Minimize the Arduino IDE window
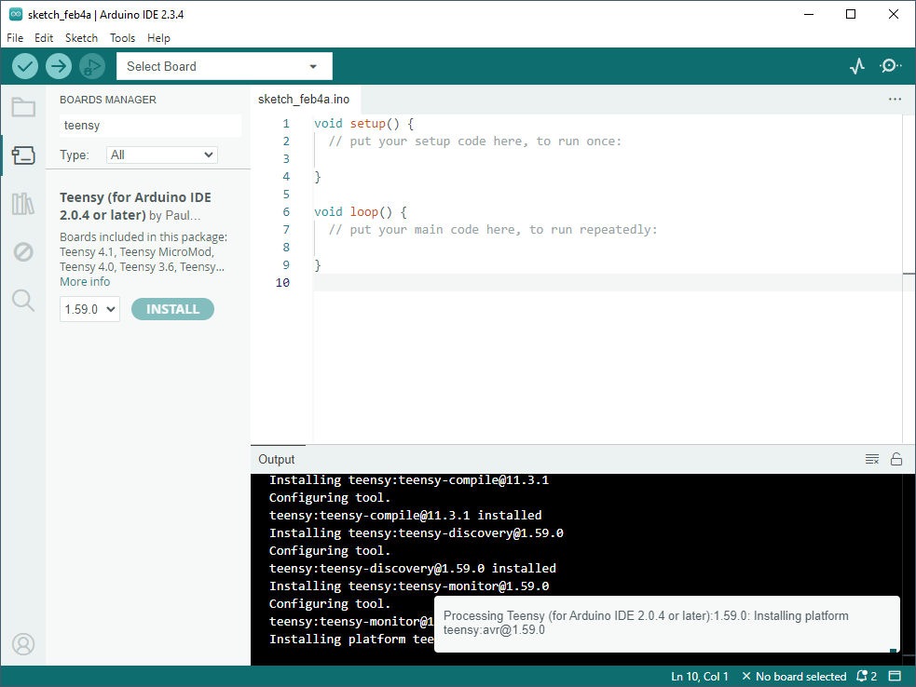This screenshot has height=687, width=916. click(809, 15)
